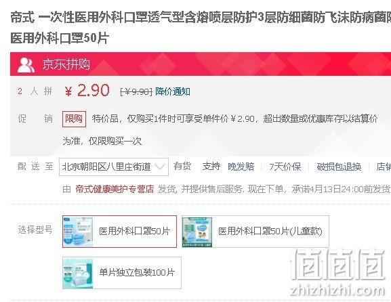This screenshot has width=391, height=302.
Task: Click the crossed-out ¥9.90 original price
Action: tap(136, 92)
